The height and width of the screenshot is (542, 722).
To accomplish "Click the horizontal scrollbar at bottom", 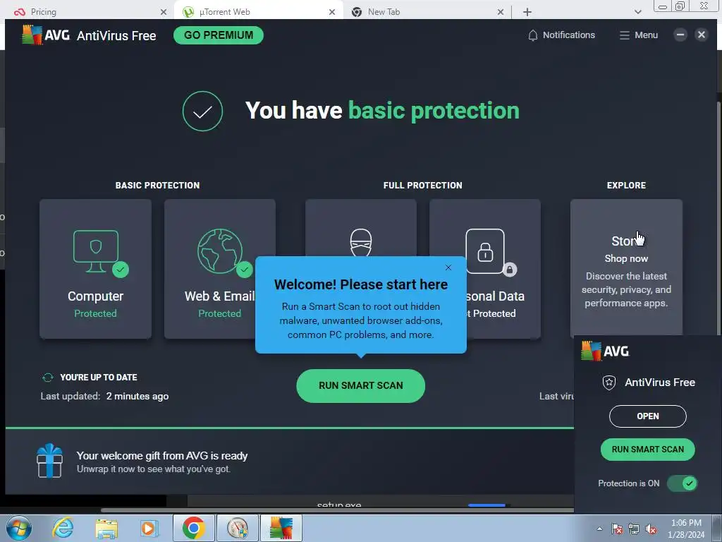I will [x=337, y=510].
